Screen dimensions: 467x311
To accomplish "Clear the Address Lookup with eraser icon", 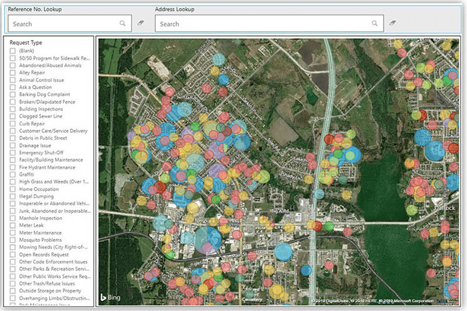I will tap(393, 23).
